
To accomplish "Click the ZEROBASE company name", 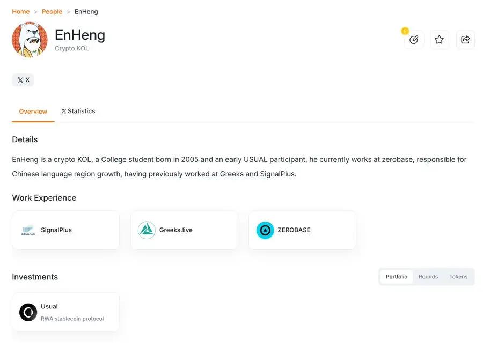I will point(294,230).
